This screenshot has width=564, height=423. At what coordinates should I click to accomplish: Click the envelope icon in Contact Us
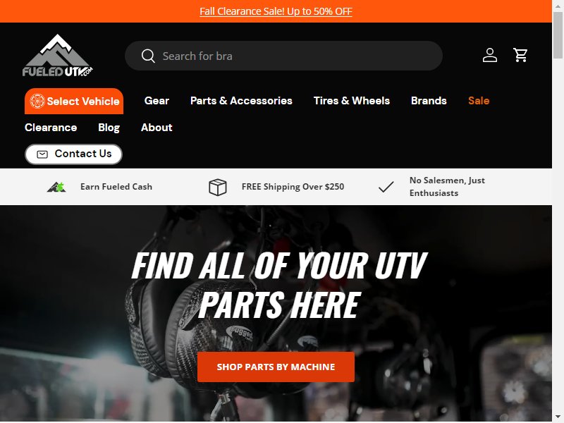42,154
